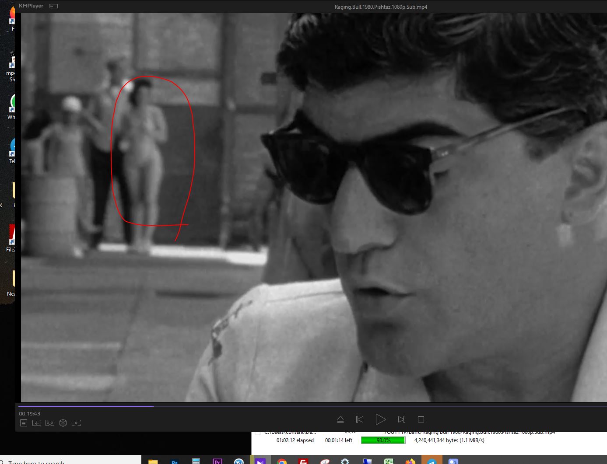
Task: Click the 00:19:43 elapsed time display
Action: click(29, 414)
